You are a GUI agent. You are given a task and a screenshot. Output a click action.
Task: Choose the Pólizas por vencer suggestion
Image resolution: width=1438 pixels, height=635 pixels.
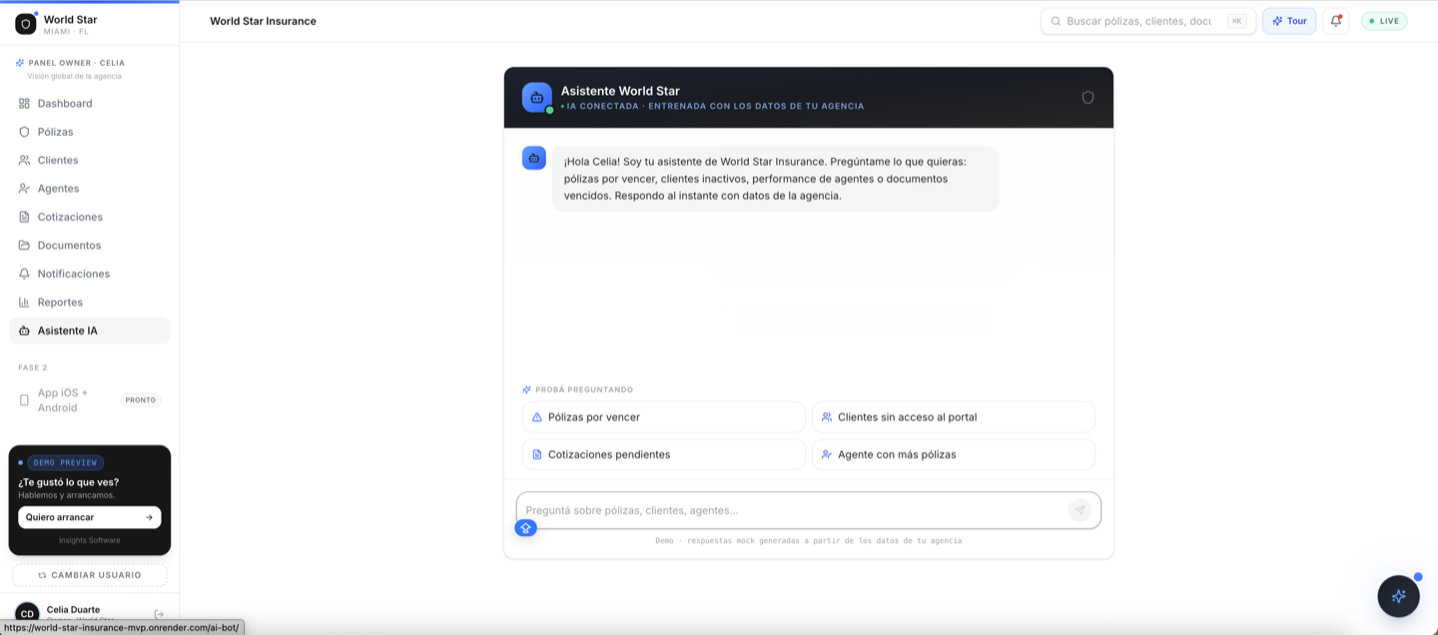point(663,417)
